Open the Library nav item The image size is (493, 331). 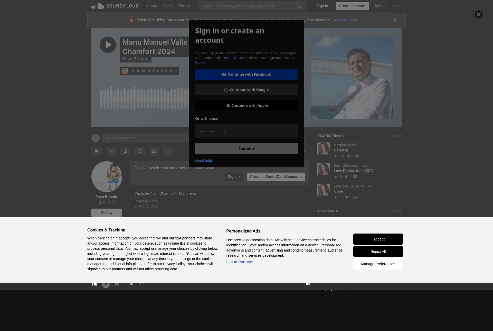click(184, 6)
